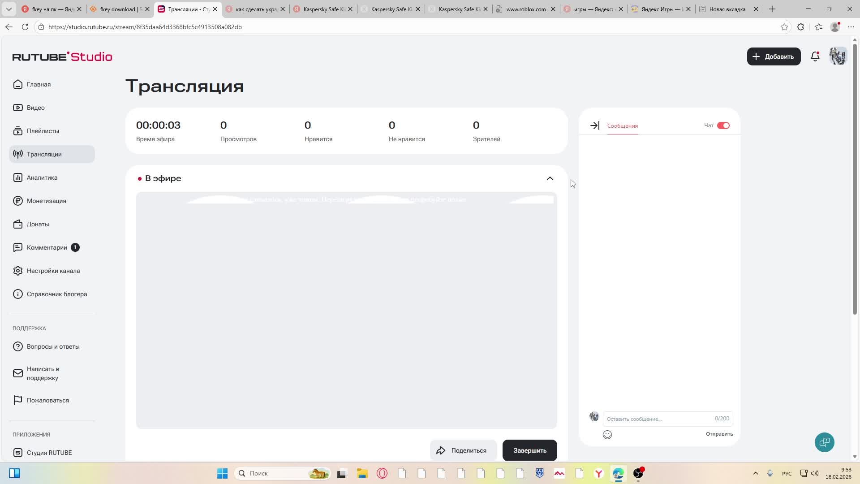Switch to the Сообщения tab
This screenshot has width=860, height=484.
tap(622, 126)
